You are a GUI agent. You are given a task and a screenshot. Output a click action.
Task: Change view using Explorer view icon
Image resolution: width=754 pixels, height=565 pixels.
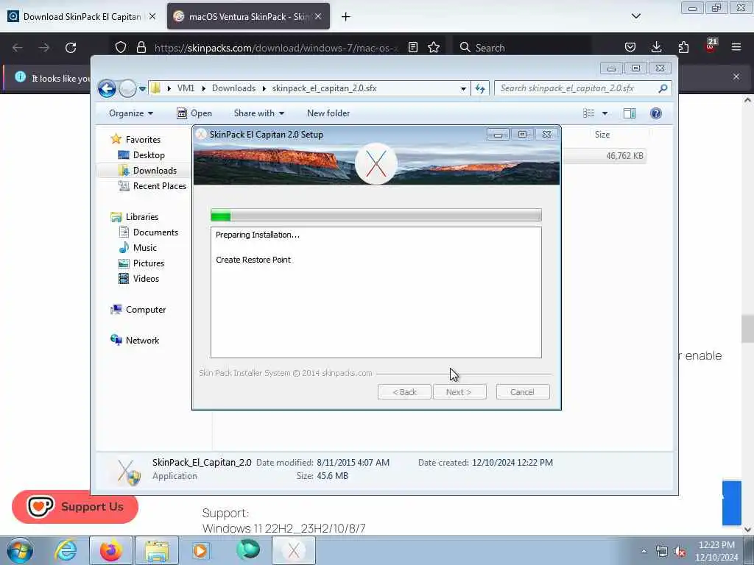click(589, 113)
